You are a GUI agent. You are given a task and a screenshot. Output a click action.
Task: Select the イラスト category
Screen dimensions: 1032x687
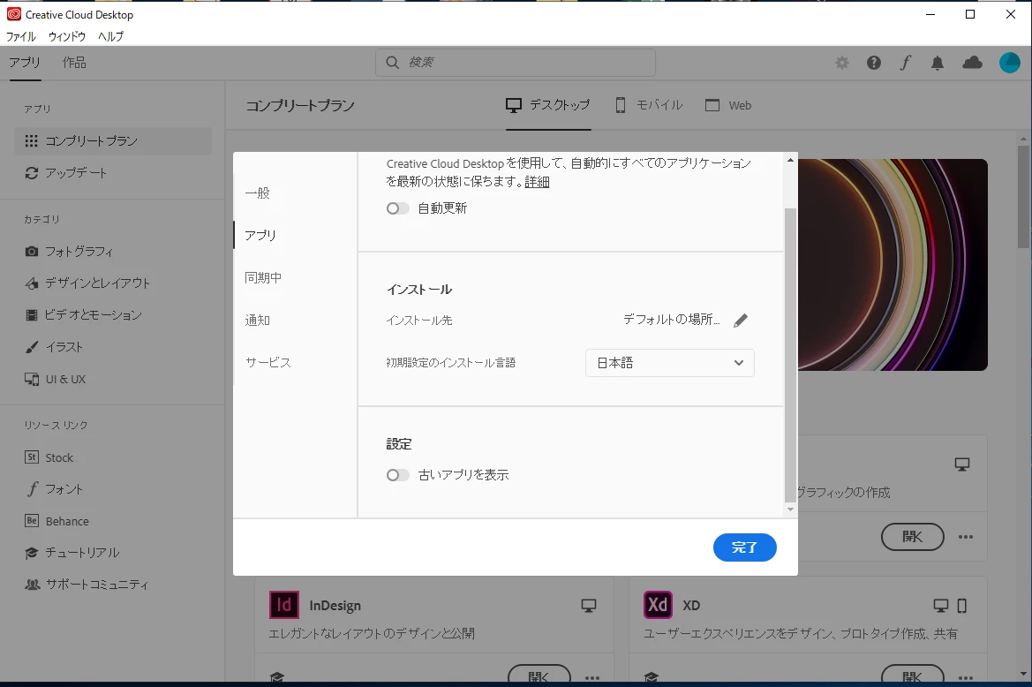coord(54,347)
